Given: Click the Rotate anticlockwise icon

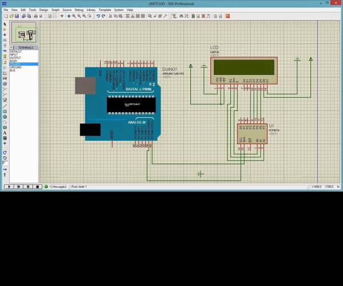Looking at the screenshot, I should click(x=5, y=158).
